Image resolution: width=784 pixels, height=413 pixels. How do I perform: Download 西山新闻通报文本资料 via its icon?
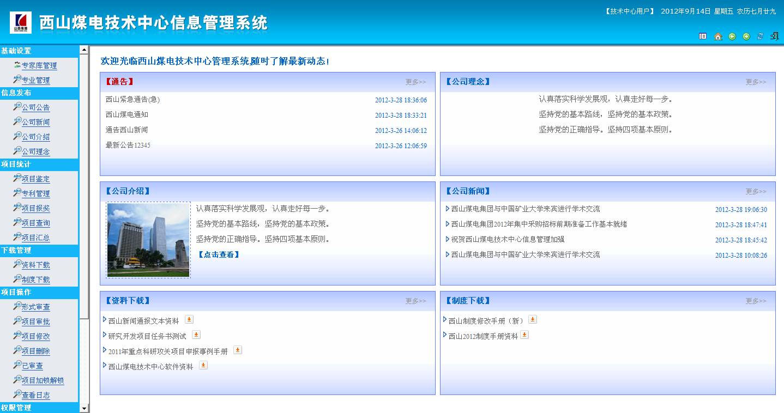pyautogui.click(x=189, y=319)
